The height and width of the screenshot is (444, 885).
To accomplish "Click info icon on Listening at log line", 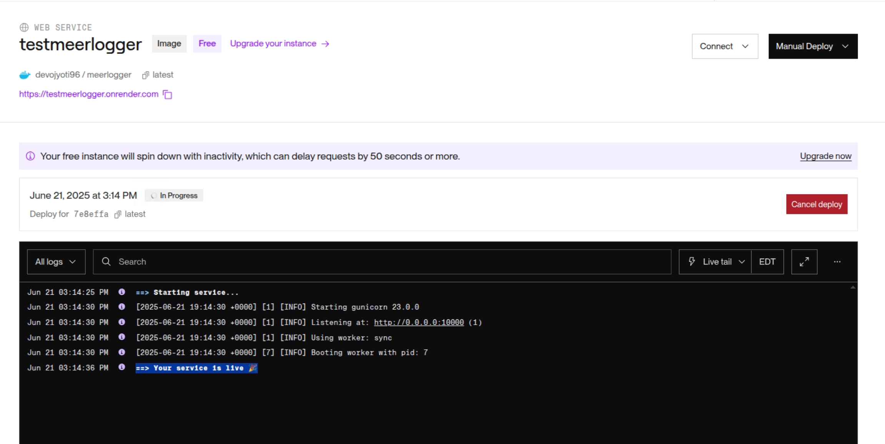I will pos(121,322).
